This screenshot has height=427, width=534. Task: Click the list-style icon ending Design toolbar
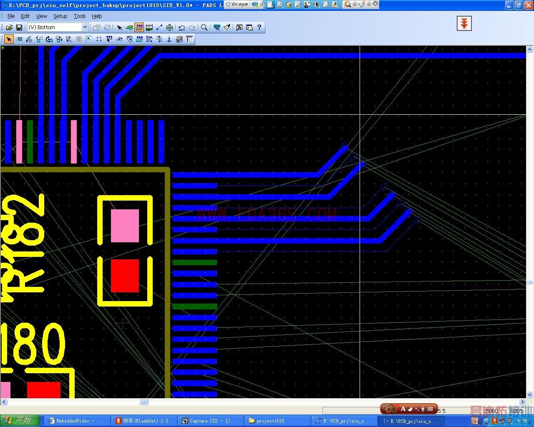tap(189, 39)
